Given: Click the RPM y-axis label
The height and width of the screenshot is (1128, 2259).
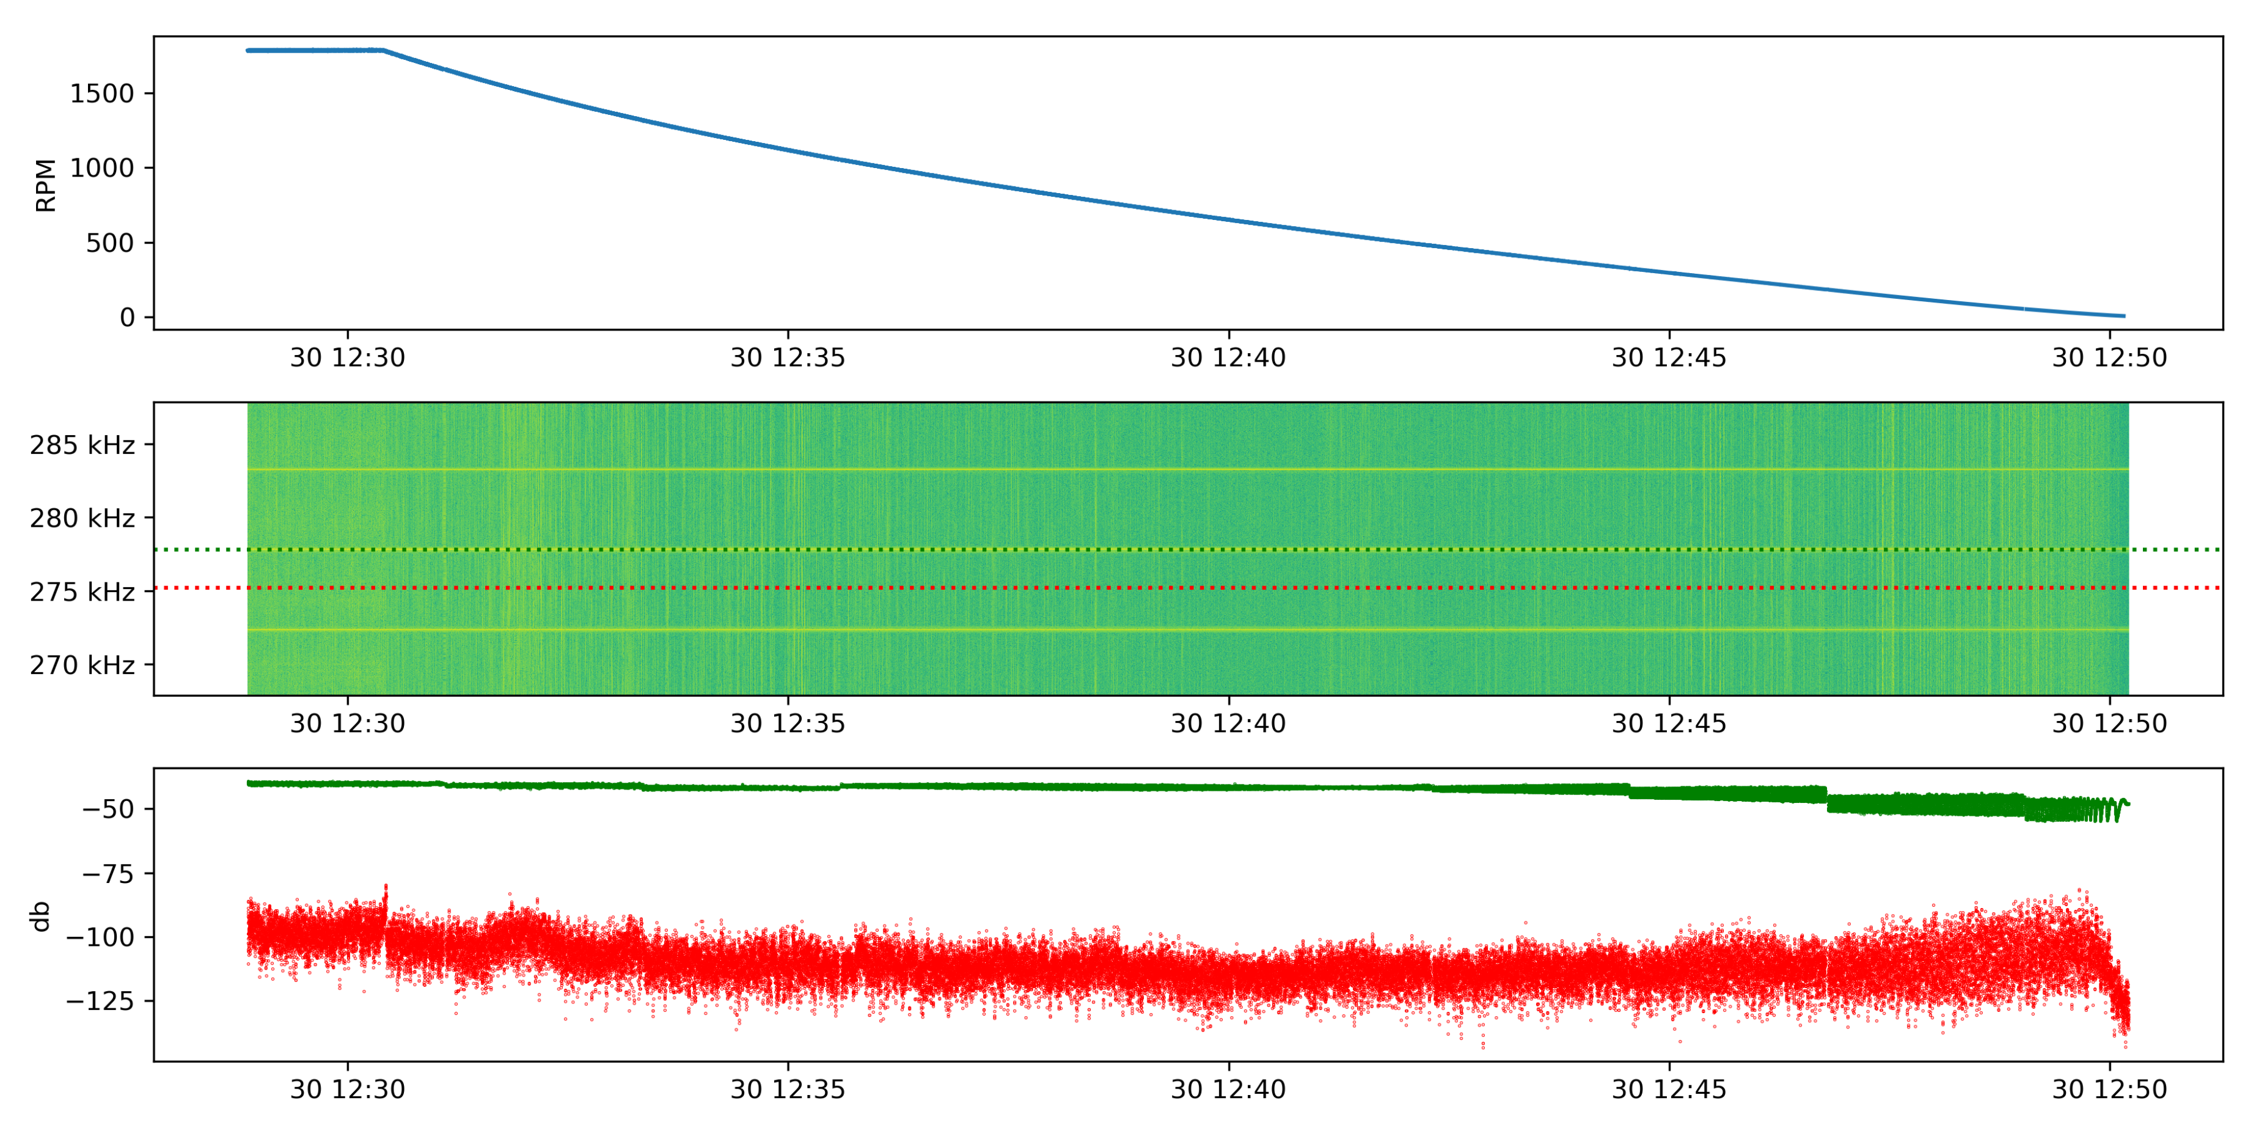Looking at the screenshot, I should 46,185.
